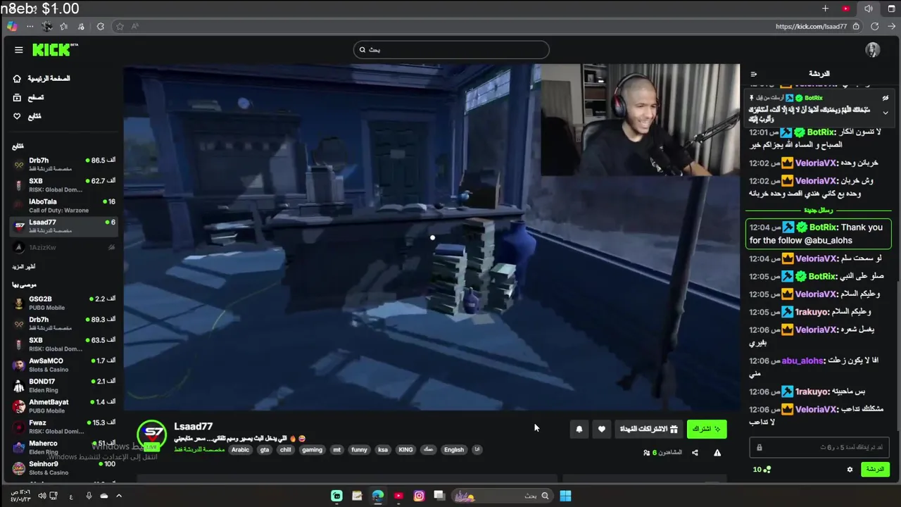Open SXB channel with 62.7 viewers

point(64,184)
